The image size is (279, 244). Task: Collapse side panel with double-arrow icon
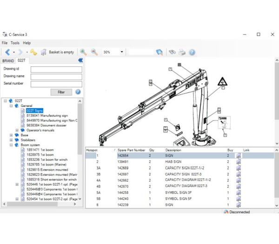click(x=80, y=60)
